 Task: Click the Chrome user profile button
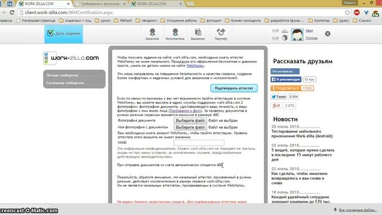coord(350,2)
